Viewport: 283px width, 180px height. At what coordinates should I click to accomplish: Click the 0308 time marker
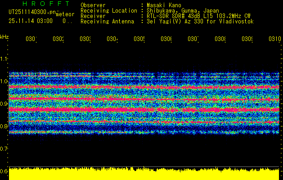pyautogui.click(x=220, y=39)
